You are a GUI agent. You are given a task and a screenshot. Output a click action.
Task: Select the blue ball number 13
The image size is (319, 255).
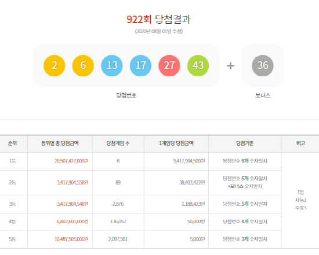pyautogui.click(x=112, y=65)
